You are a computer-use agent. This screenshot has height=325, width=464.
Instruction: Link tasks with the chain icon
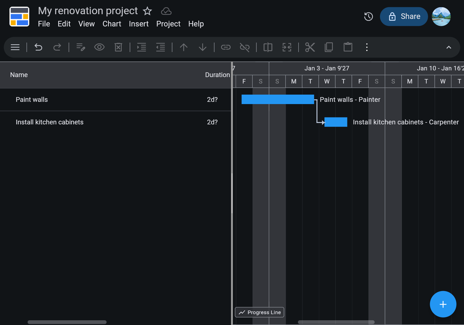(x=226, y=47)
